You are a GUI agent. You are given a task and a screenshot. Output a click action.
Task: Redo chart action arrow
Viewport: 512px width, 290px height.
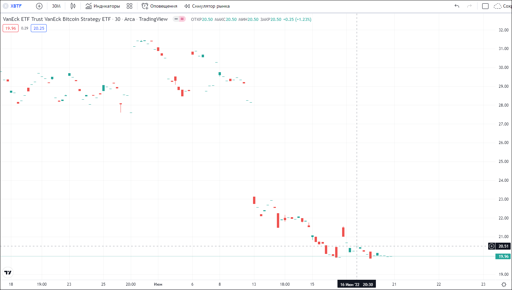(x=469, y=6)
